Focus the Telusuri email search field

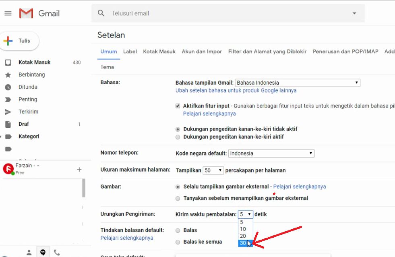(x=228, y=13)
